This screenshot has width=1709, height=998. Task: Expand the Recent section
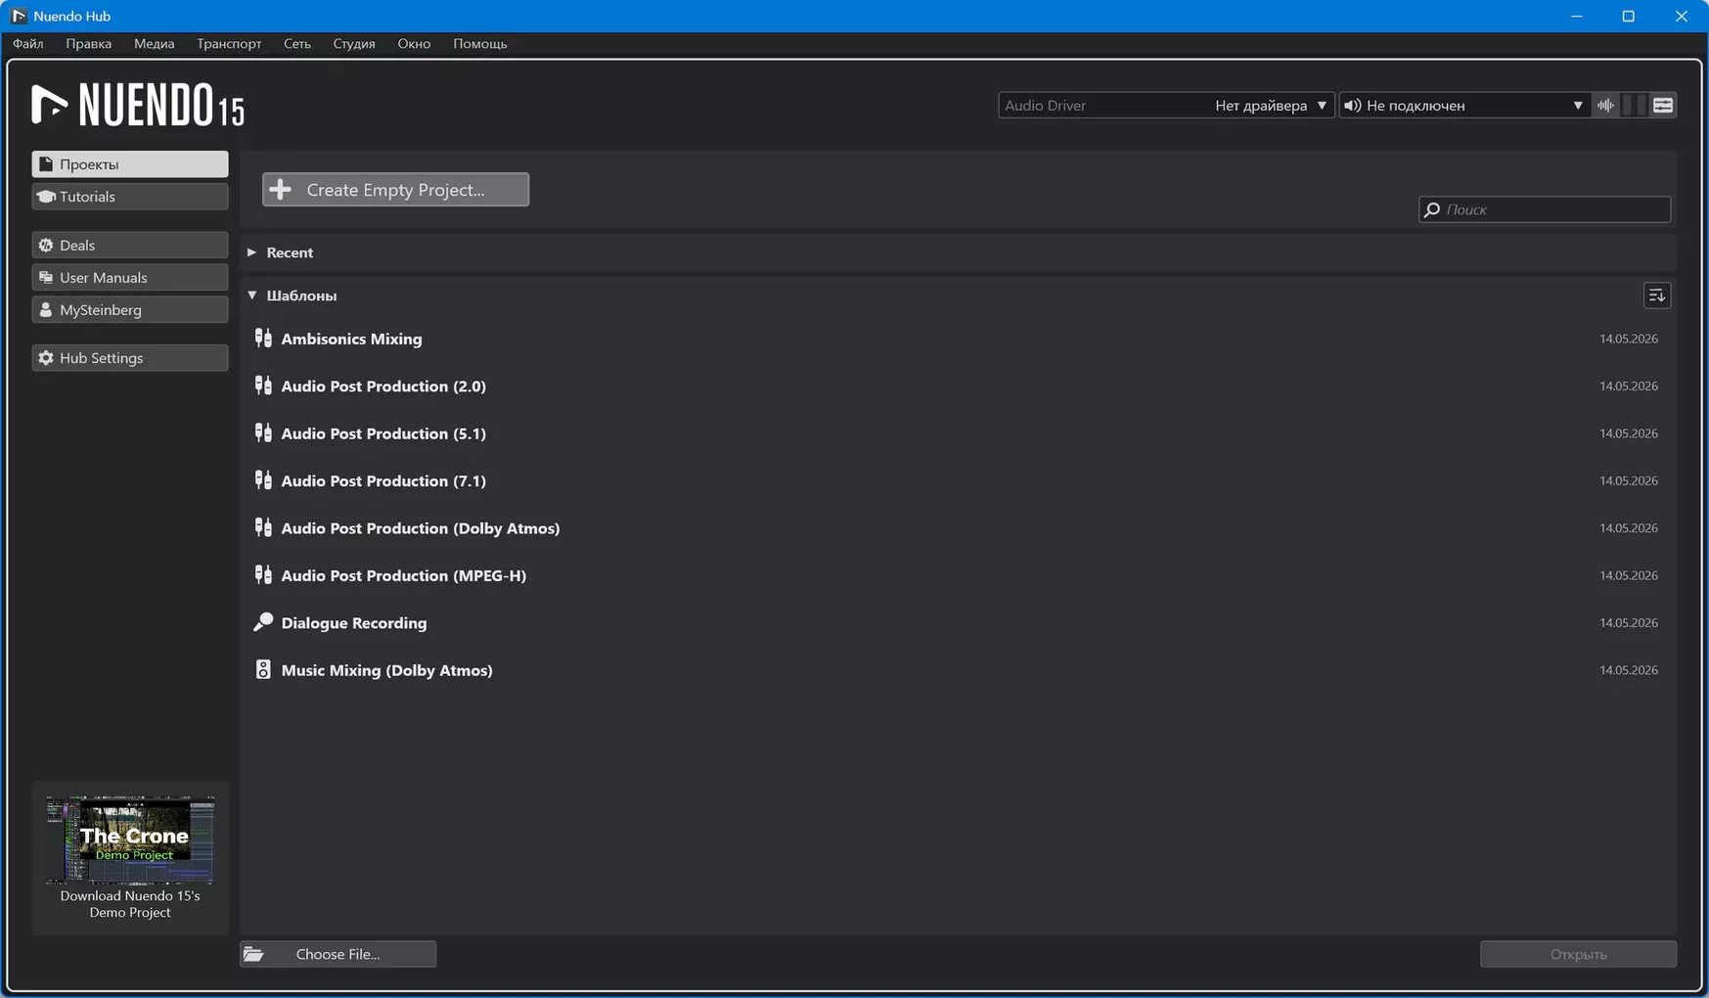(x=251, y=252)
